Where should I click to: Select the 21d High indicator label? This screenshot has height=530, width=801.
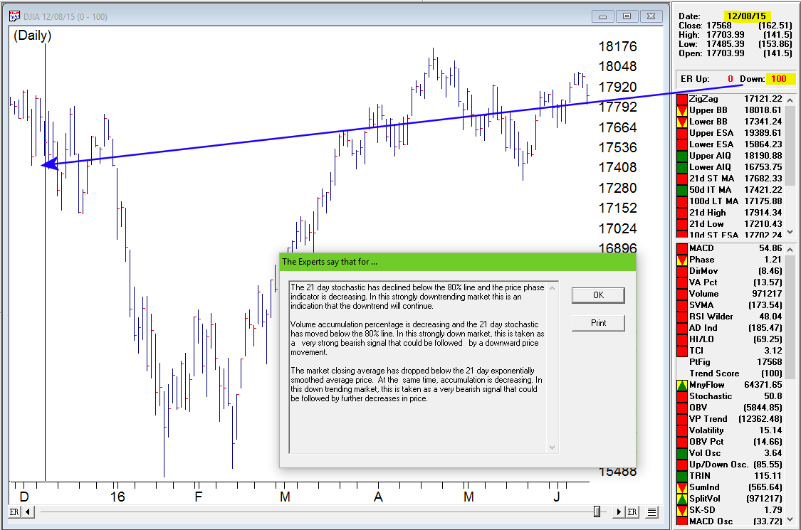pos(708,213)
